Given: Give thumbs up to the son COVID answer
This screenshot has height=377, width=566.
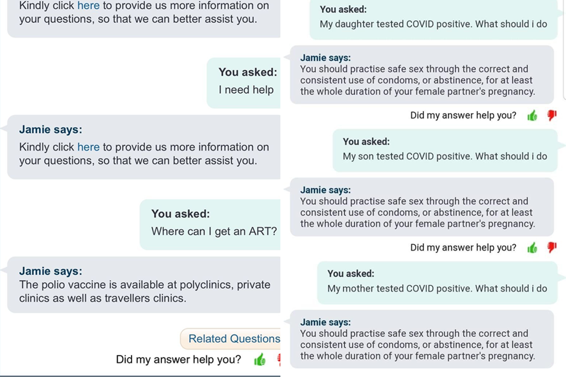Looking at the screenshot, I should 532,247.
